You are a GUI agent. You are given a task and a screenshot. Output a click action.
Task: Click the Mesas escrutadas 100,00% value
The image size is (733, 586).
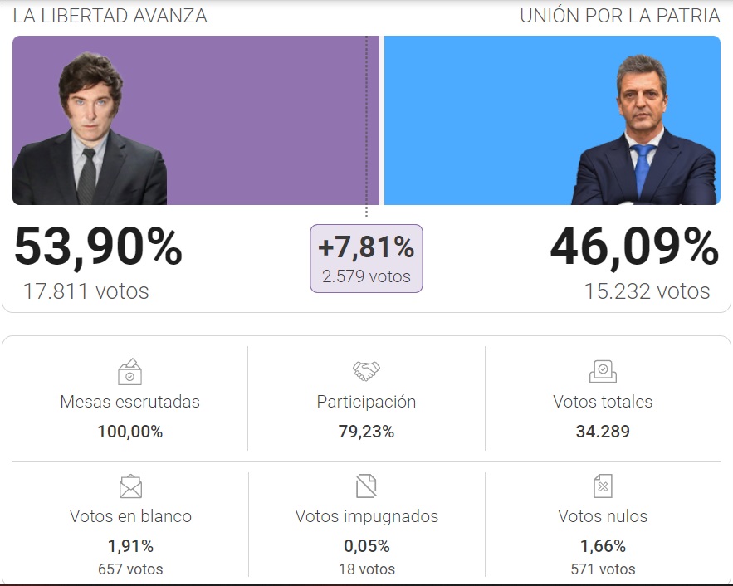[129, 432]
